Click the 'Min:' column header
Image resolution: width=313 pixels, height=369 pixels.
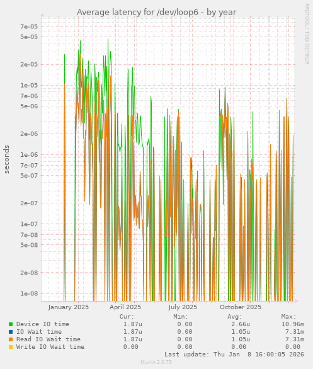181,317
